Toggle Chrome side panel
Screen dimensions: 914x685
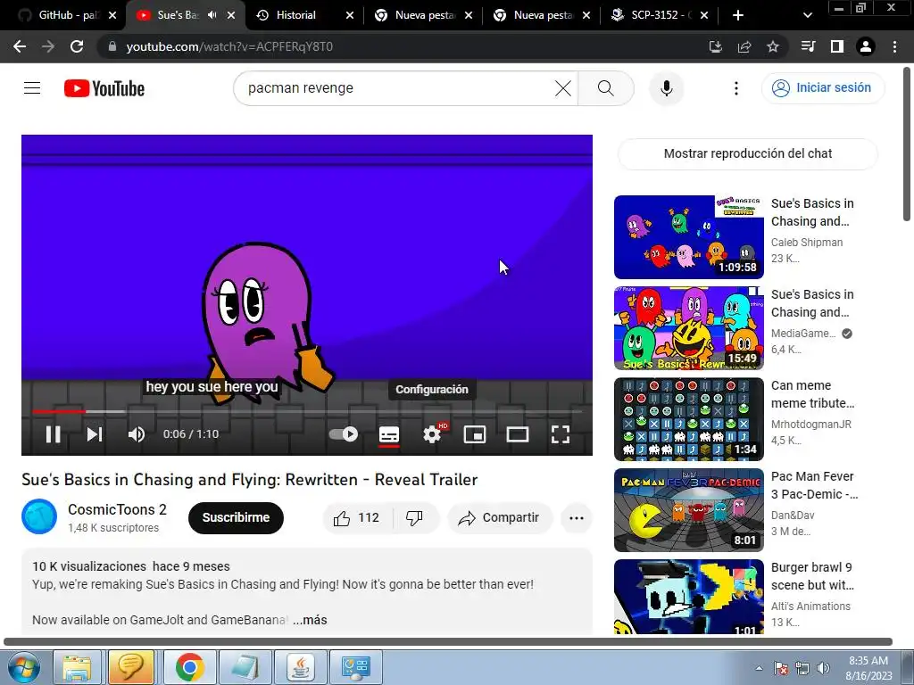[x=837, y=46]
